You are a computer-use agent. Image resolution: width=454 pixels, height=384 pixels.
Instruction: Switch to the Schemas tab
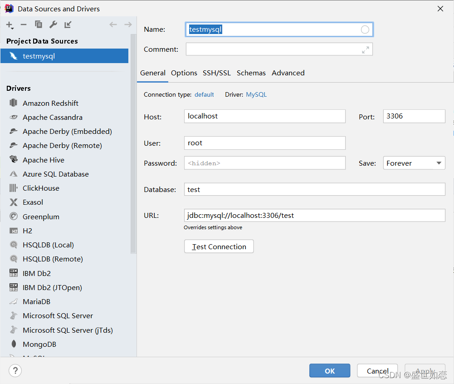click(251, 73)
